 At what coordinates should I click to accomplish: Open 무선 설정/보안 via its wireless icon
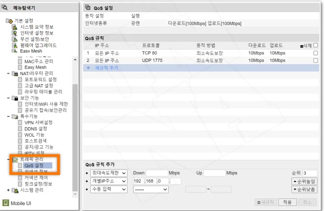click(x=16, y=39)
